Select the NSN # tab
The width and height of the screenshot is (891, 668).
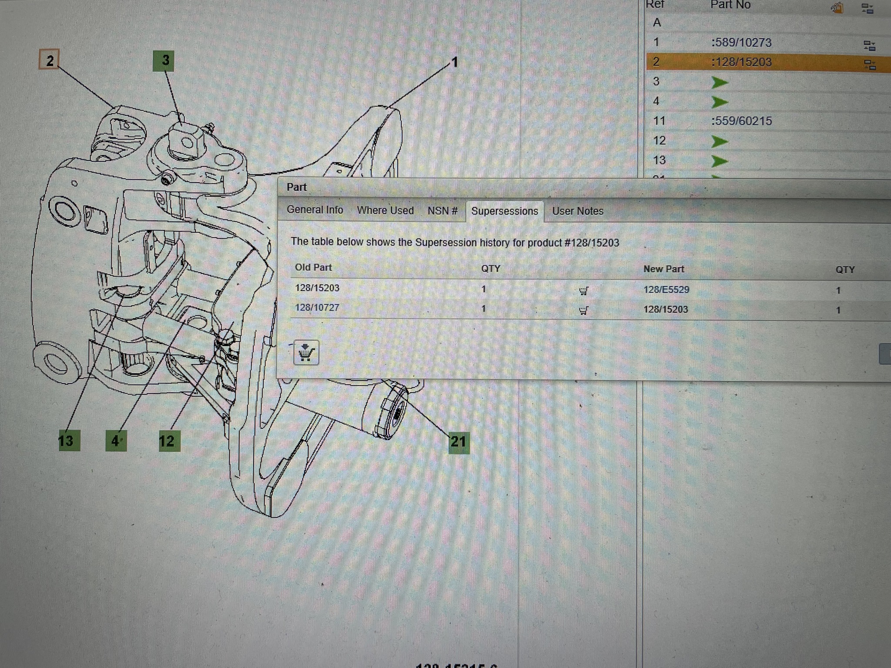(x=442, y=211)
